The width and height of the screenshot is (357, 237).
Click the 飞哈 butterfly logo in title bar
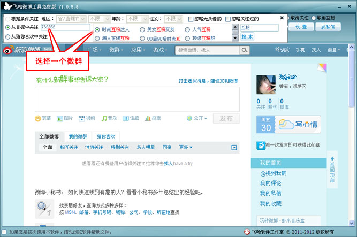tap(7, 6)
